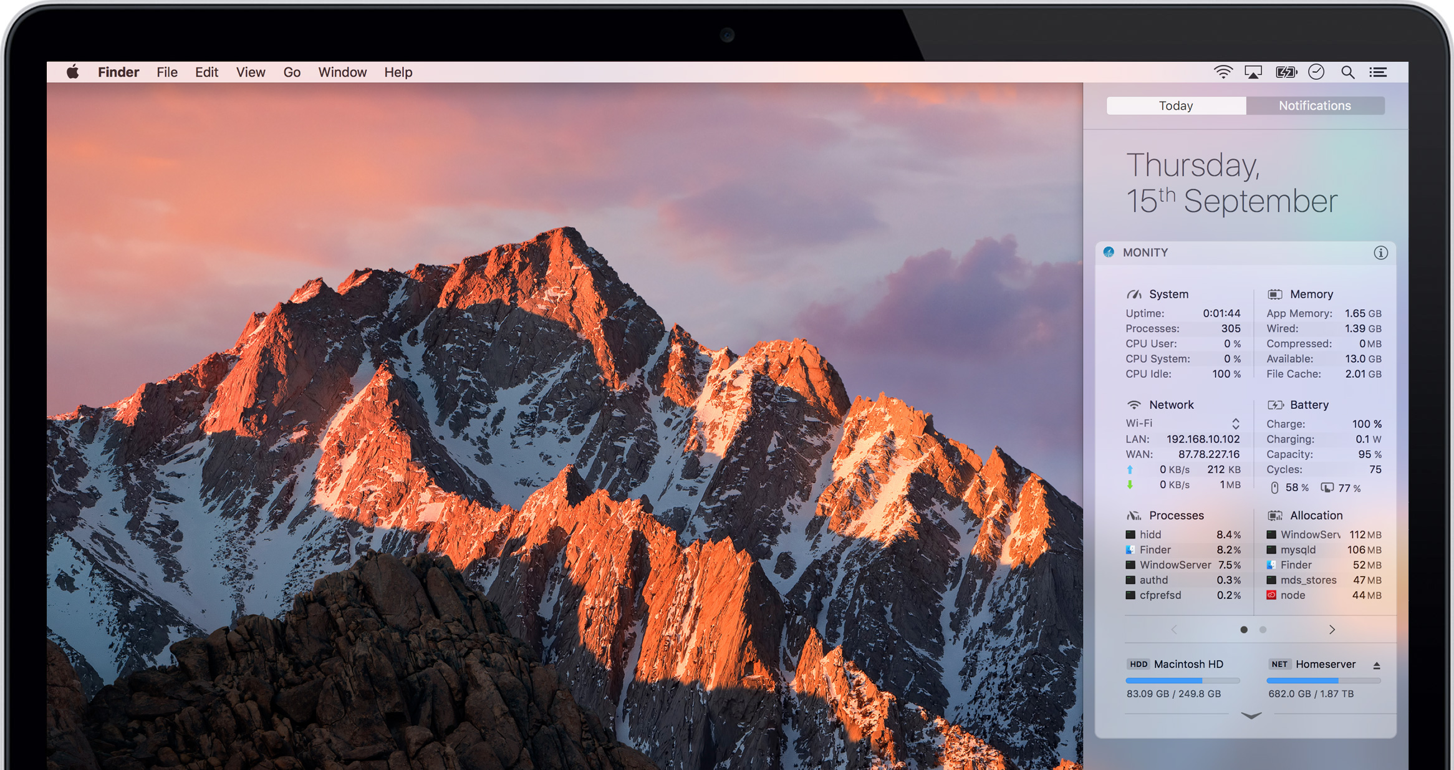Open Spotlight search magnifier icon
This screenshot has height=770, width=1454.
[x=1347, y=72]
